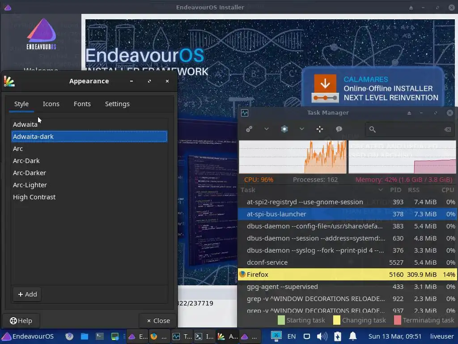Switch to the terminal taskbar button
This screenshot has height=344, width=458.
tap(204, 336)
